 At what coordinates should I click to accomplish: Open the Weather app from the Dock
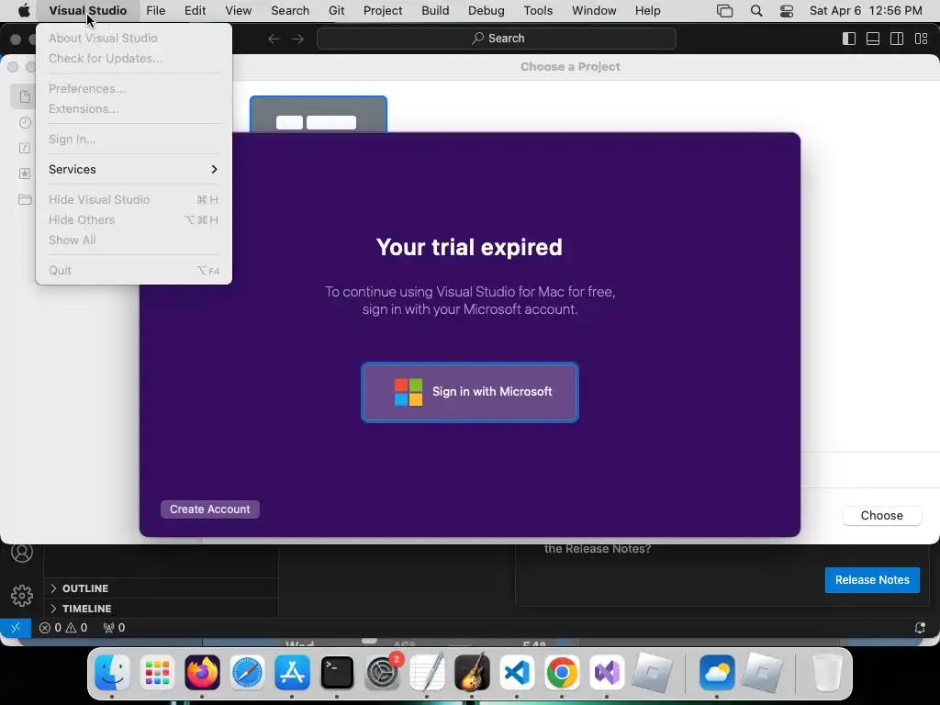(717, 672)
